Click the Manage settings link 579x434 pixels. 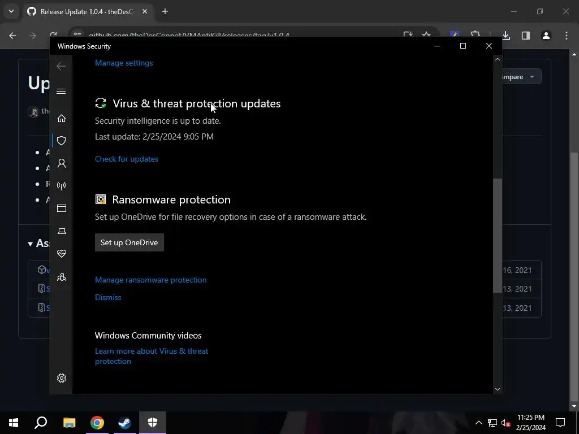[x=124, y=63]
